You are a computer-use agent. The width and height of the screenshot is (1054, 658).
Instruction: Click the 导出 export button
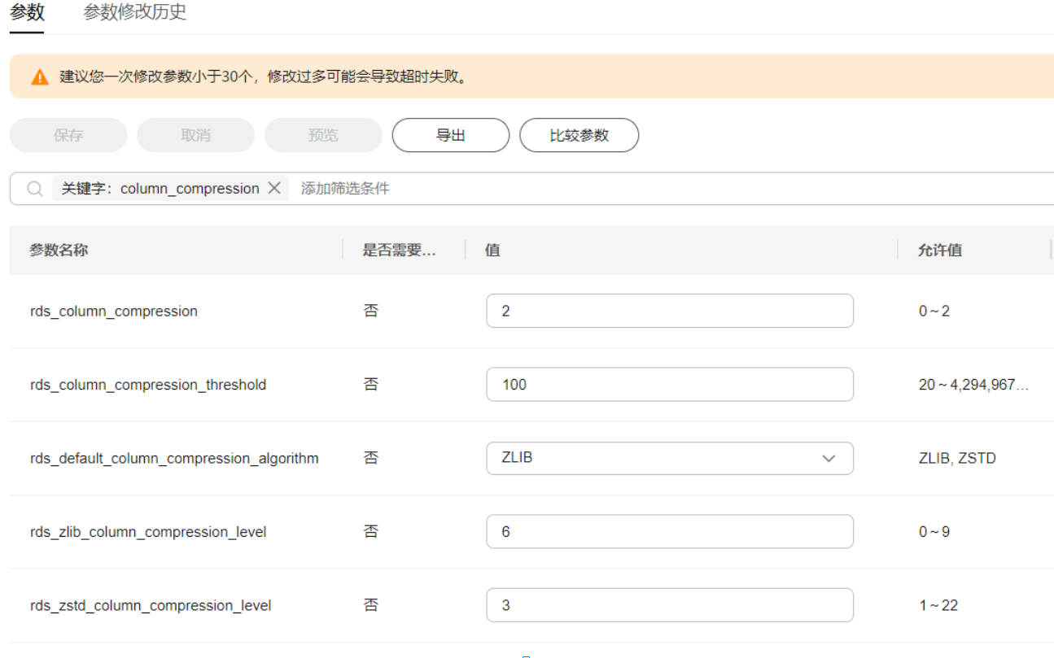450,135
